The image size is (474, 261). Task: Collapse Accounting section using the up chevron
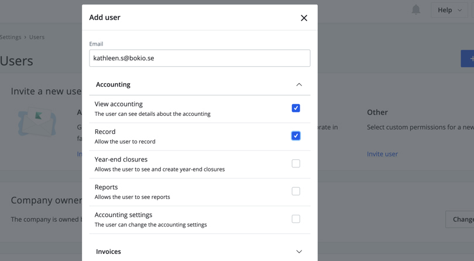pyautogui.click(x=299, y=85)
